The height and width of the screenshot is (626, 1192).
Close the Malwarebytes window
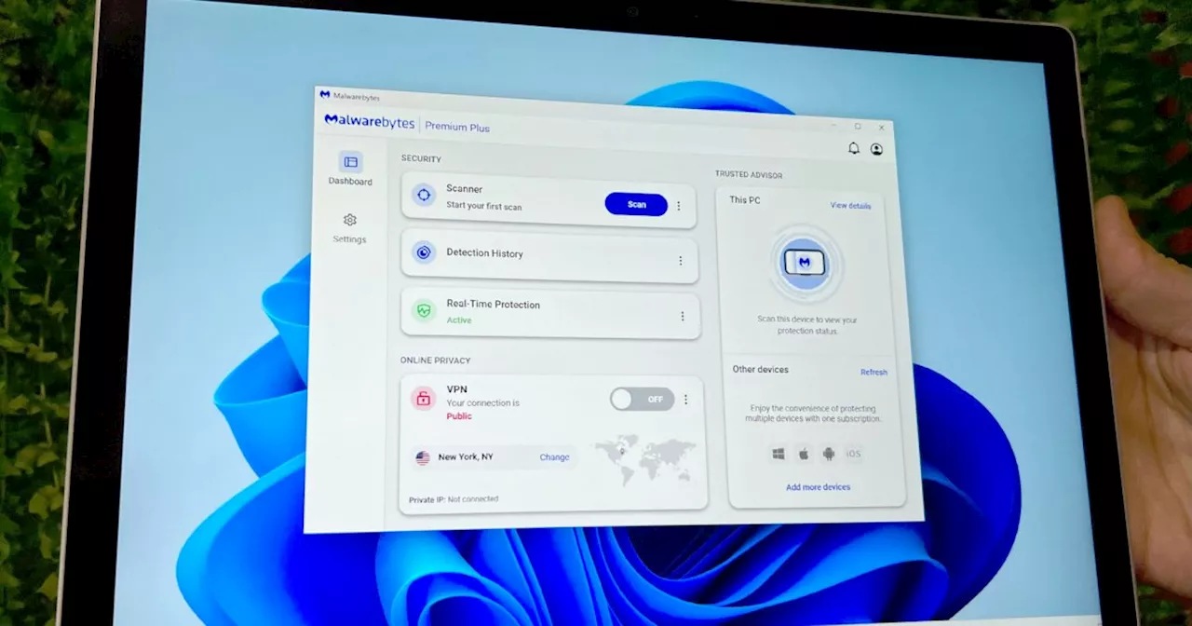[x=881, y=128]
